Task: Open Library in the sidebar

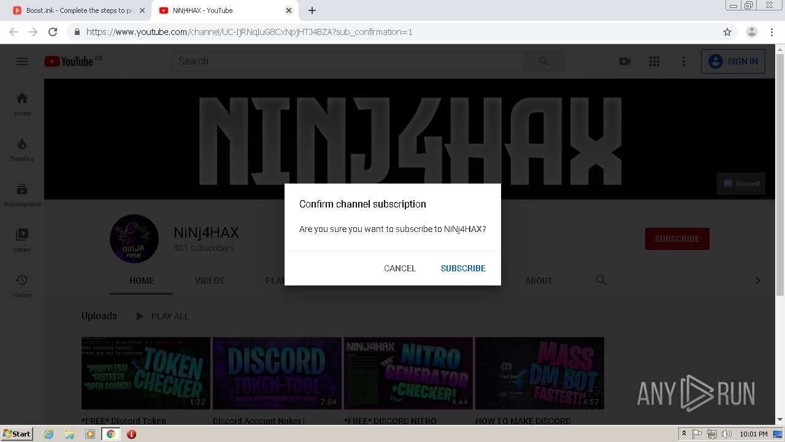Action: pos(22,240)
